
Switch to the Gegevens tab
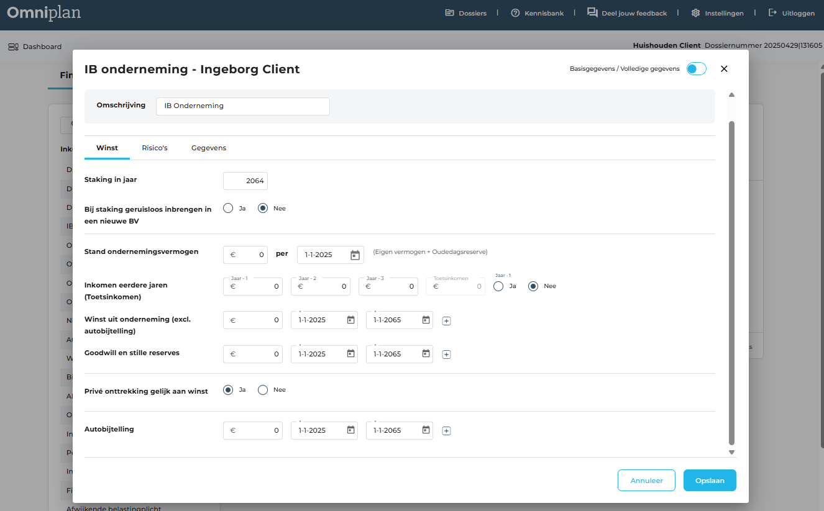208,148
